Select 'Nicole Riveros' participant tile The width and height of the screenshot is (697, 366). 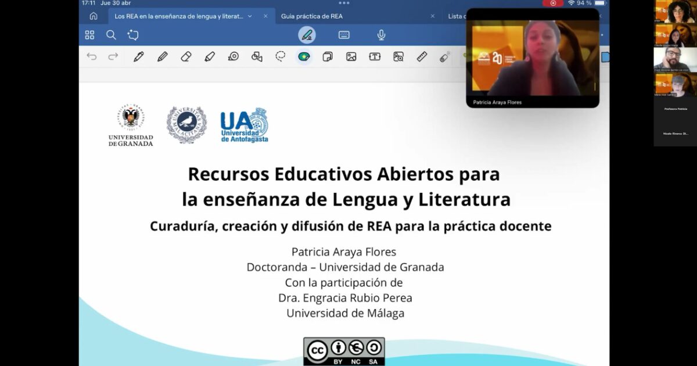click(675, 134)
